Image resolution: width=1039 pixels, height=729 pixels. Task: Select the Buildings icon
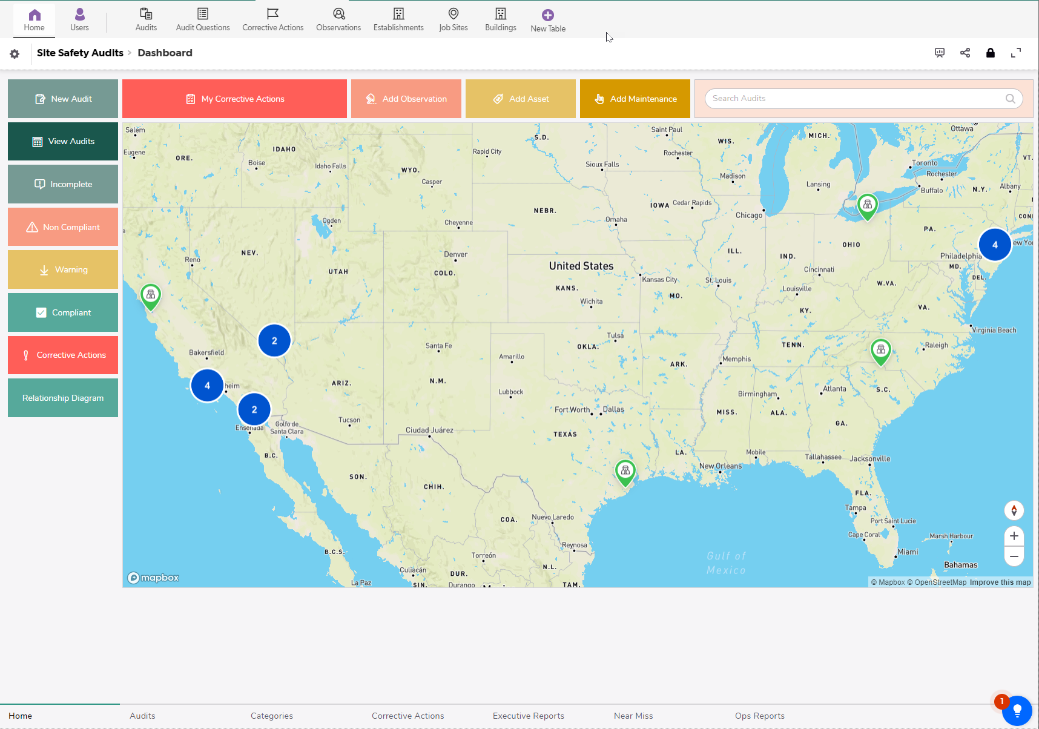(500, 18)
